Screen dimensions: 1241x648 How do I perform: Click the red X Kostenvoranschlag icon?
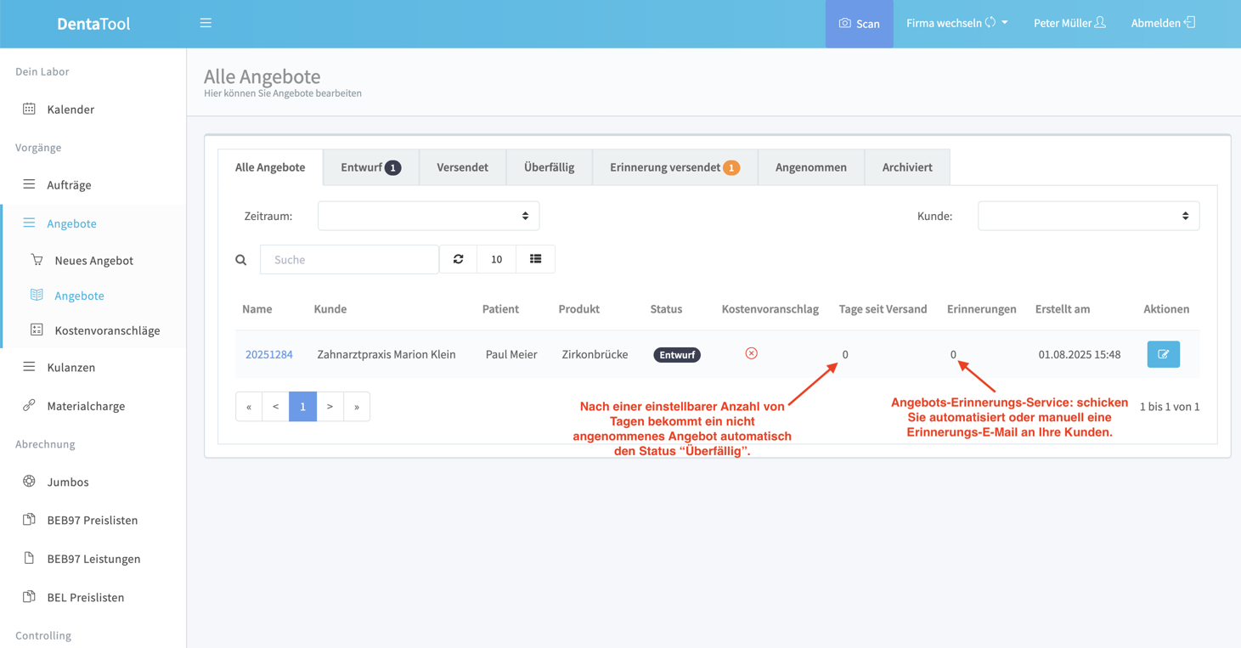click(751, 353)
